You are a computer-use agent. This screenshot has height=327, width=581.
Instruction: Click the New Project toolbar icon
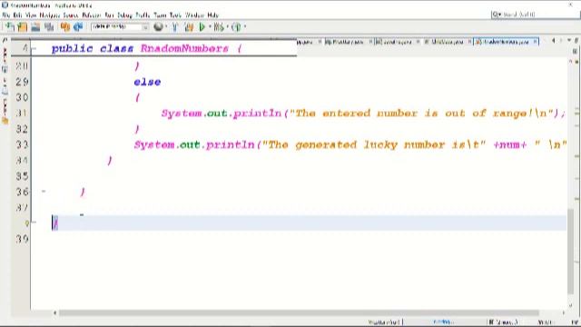tap(22, 26)
